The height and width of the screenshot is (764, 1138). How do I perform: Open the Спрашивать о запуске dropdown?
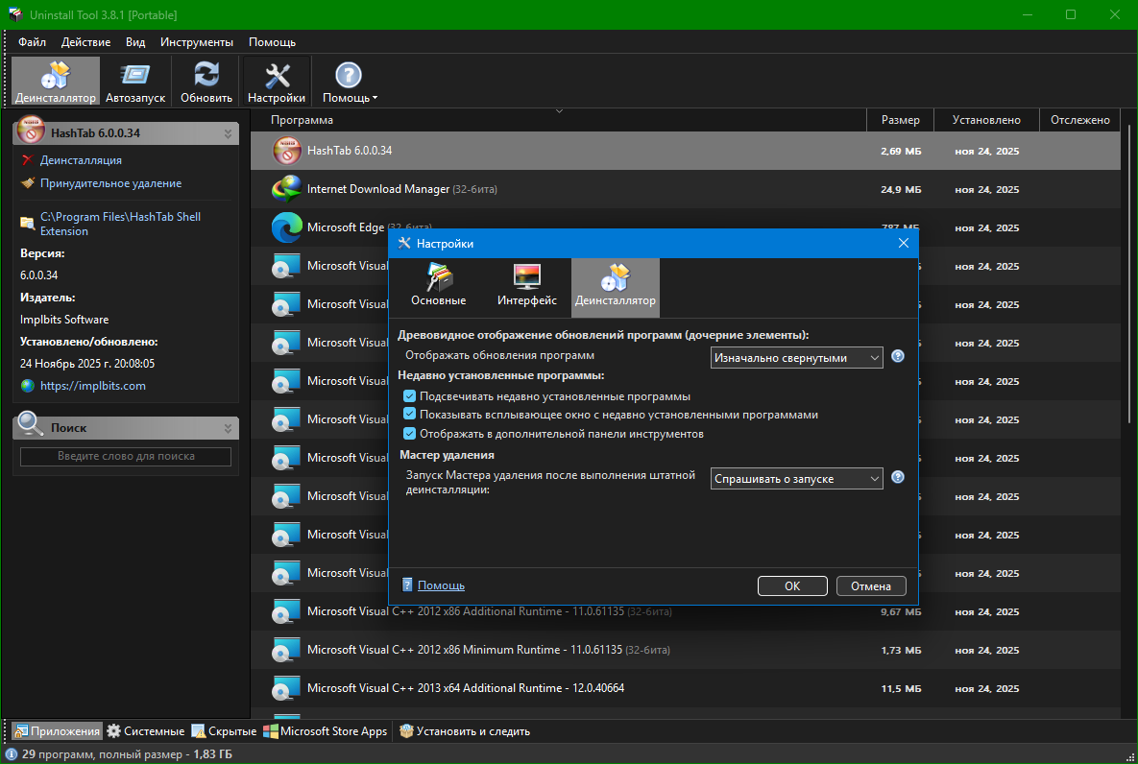click(x=796, y=479)
